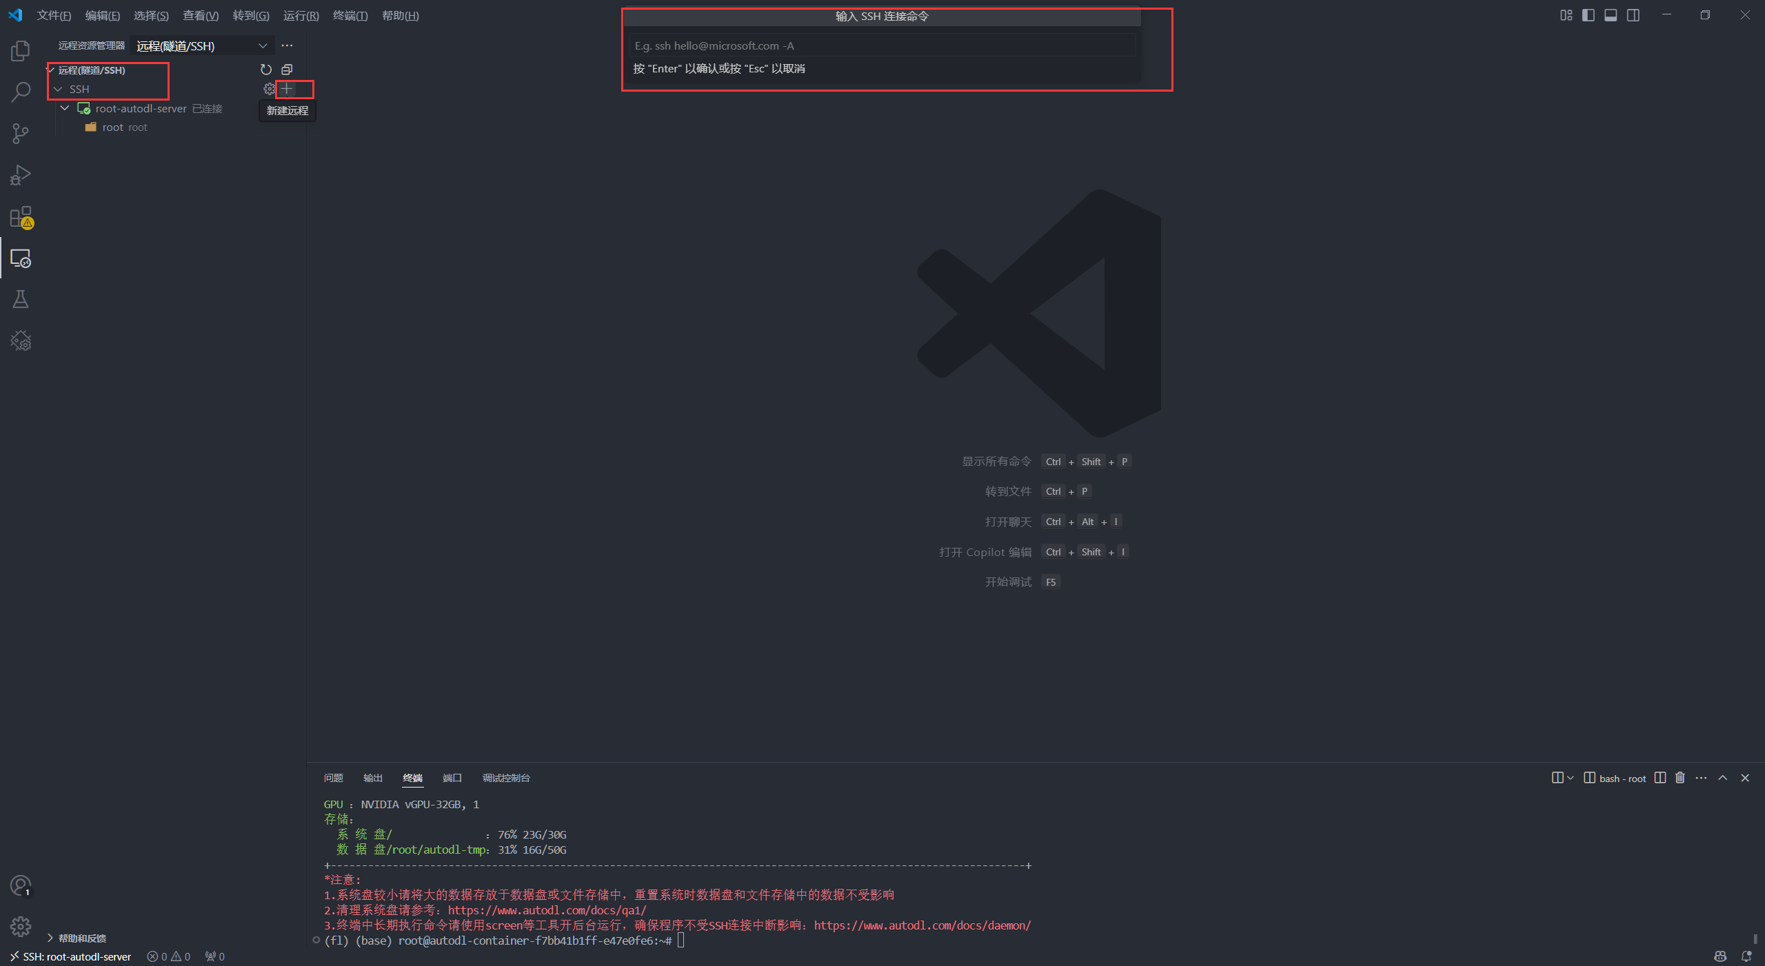This screenshot has height=966, width=1765.
Task: Click plus icon to add new remote
Action: coord(287,89)
